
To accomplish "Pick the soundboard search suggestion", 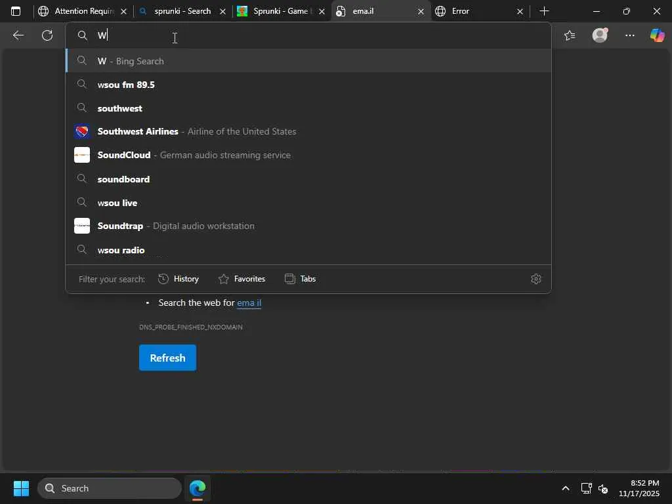I will tap(308, 178).
